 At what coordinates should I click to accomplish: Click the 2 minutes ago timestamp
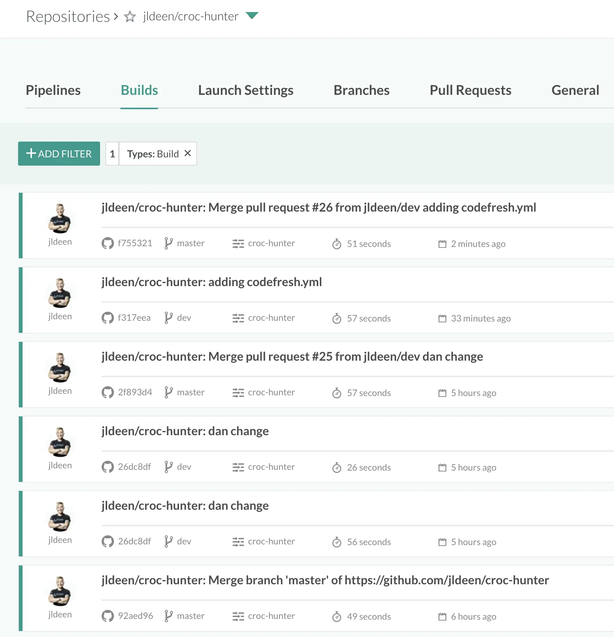coord(478,244)
